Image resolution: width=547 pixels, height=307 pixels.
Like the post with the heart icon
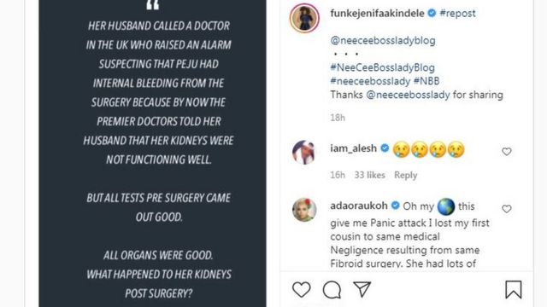(302, 290)
